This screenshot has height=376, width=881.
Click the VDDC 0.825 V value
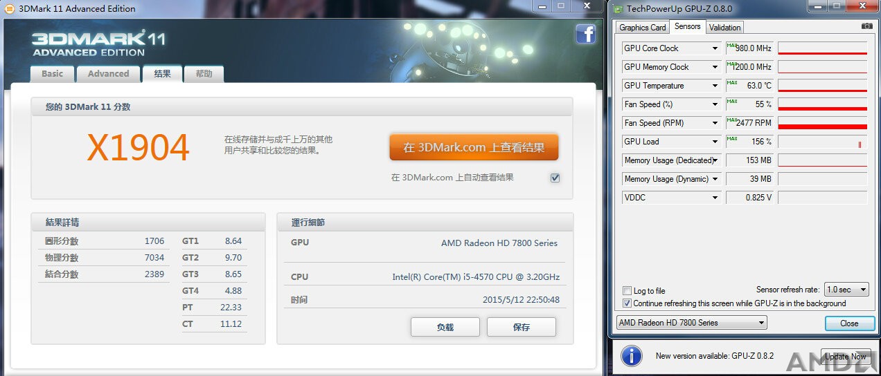pos(749,198)
